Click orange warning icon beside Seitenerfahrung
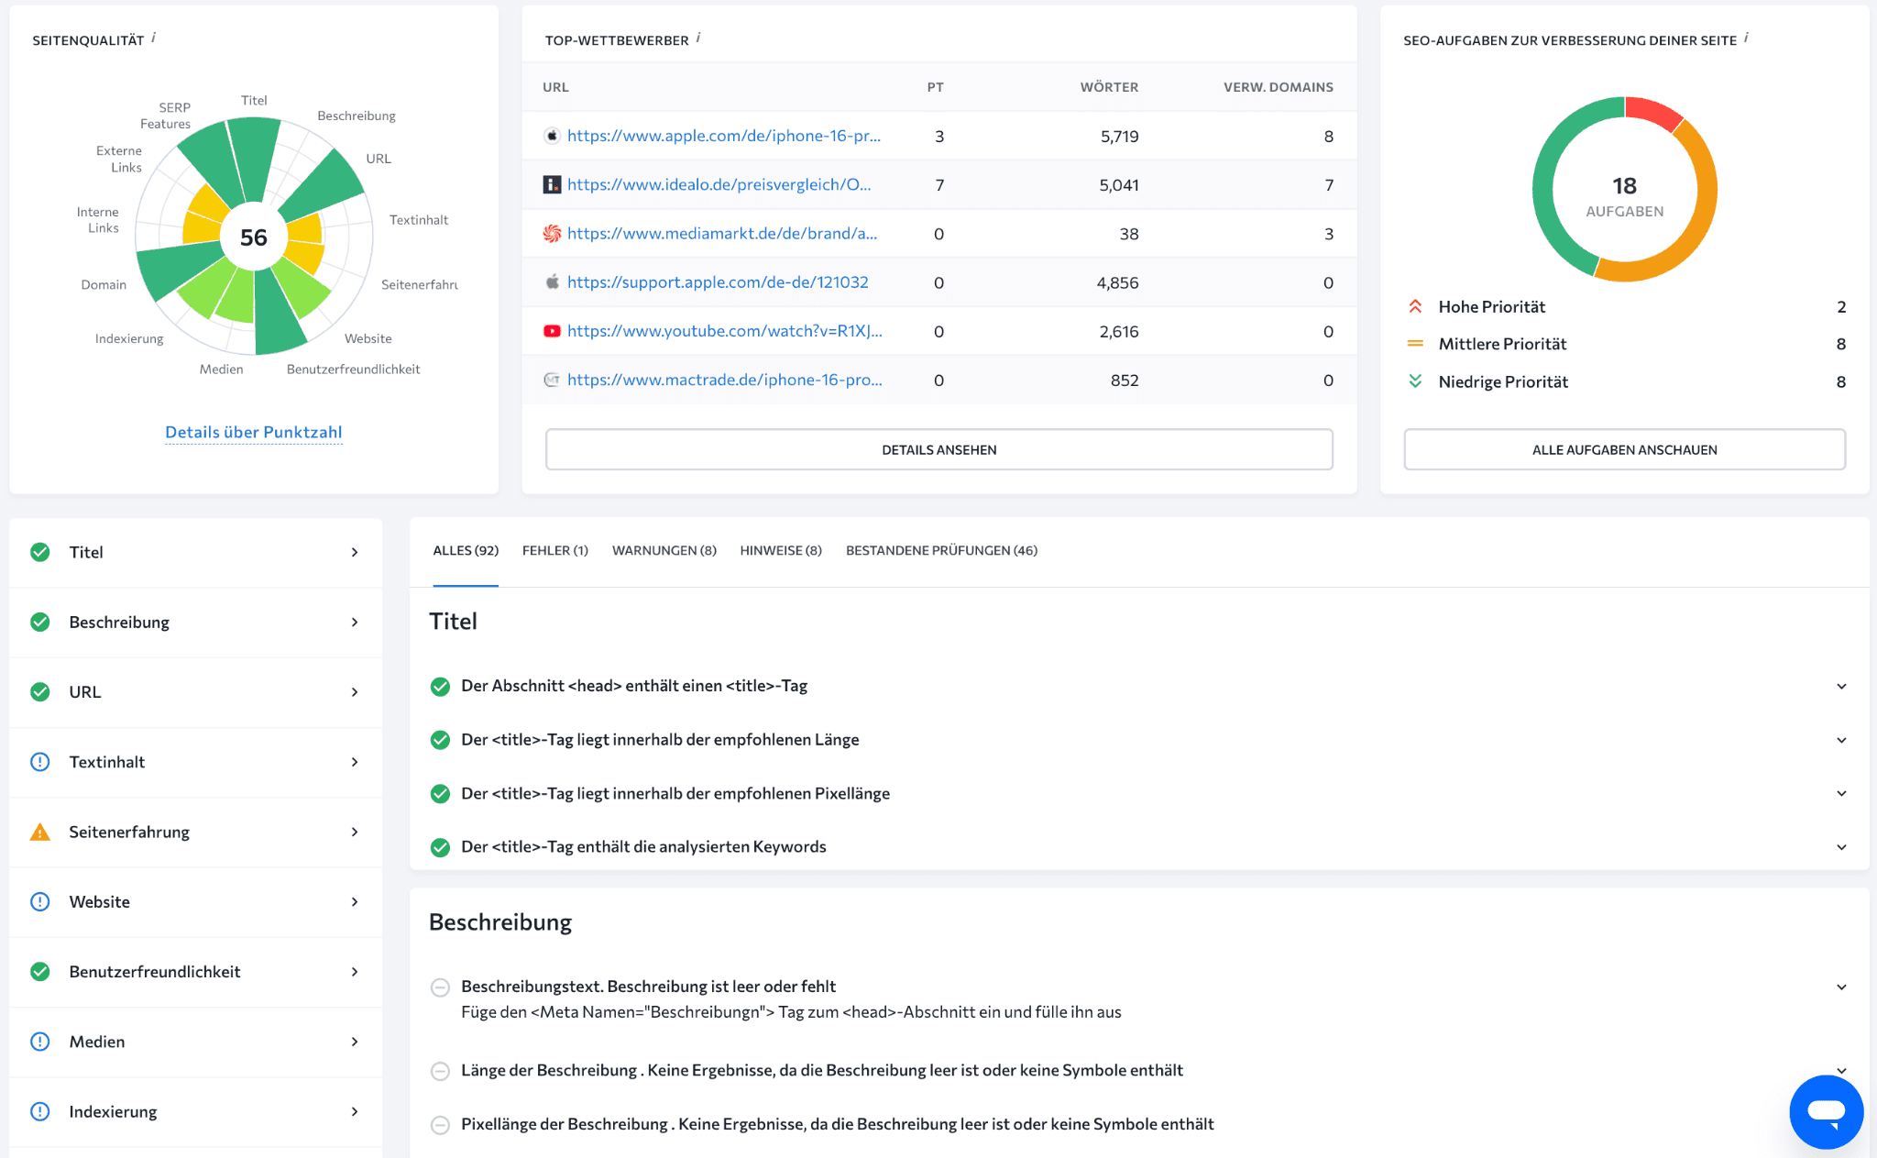1877x1158 pixels. 40,832
